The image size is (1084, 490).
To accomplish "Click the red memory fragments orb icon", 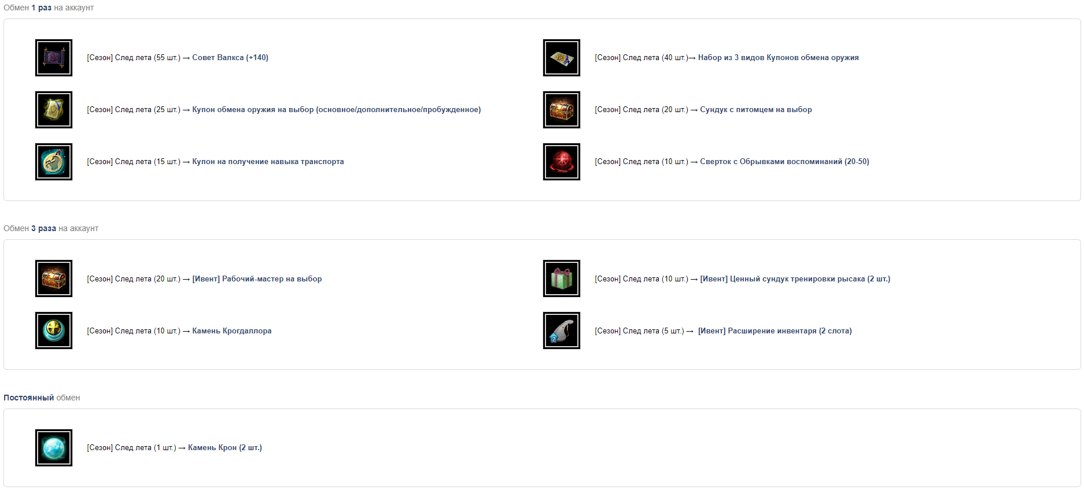I will coord(562,162).
